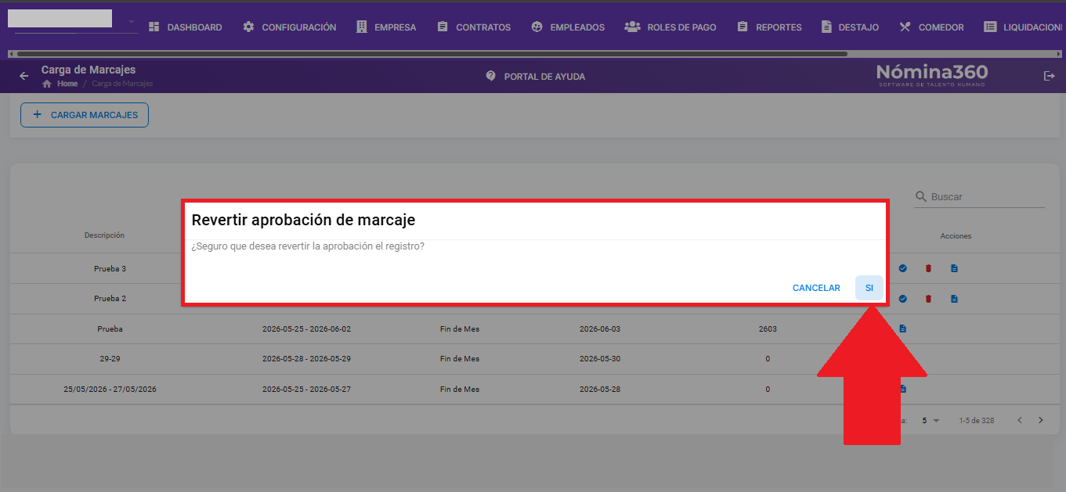1066x492 pixels.
Task: Click the date '2026-06-03'
Action: (x=600, y=329)
